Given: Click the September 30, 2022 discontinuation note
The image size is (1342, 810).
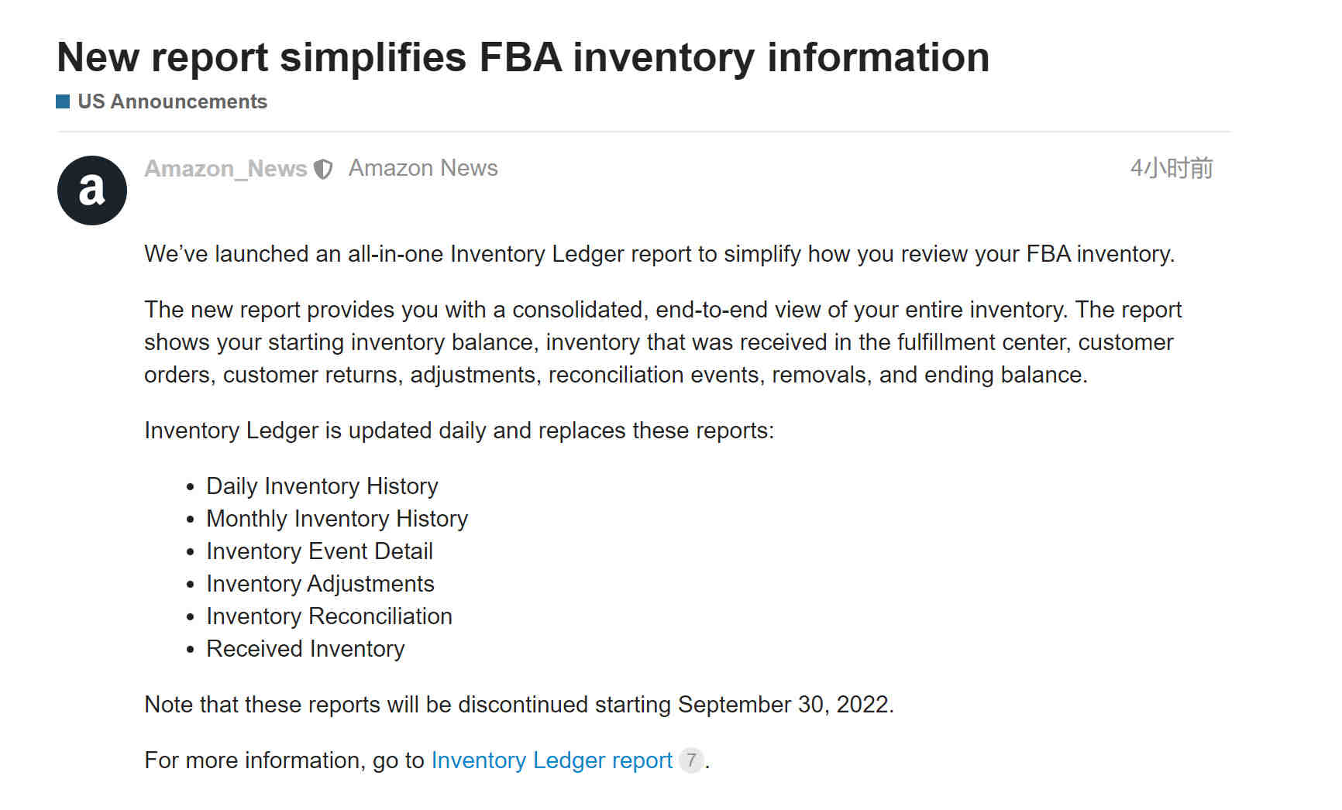Looking at the screenshot, I should 519,705.
